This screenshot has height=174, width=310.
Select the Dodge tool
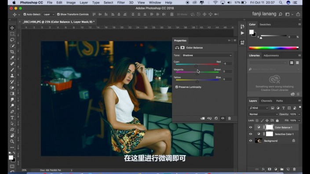point(12,105)
